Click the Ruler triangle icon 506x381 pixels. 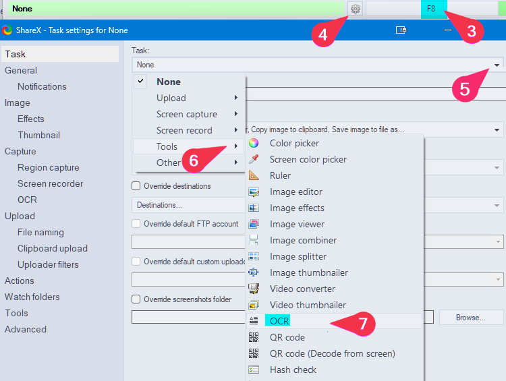[x=254, y=175]
